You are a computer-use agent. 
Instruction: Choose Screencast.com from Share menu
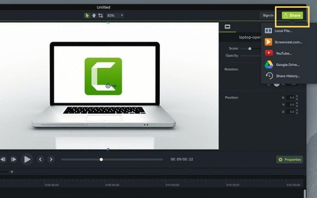tap(288, 42)
